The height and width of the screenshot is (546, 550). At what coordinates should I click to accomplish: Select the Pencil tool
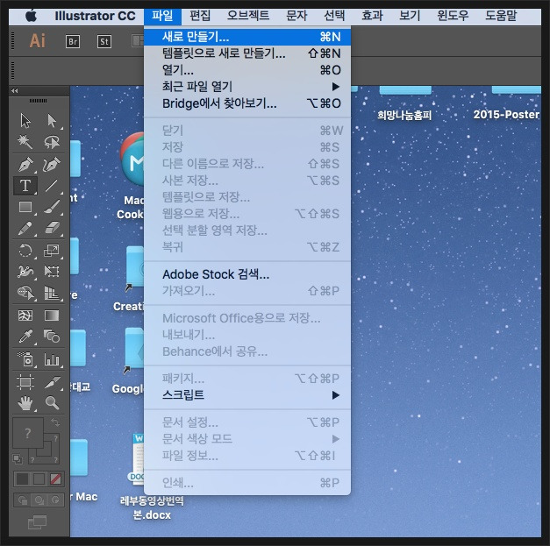[x=25, y=229]
